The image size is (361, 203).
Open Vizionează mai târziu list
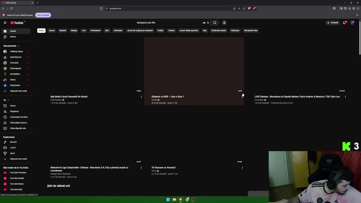click(x=16, y=117)
